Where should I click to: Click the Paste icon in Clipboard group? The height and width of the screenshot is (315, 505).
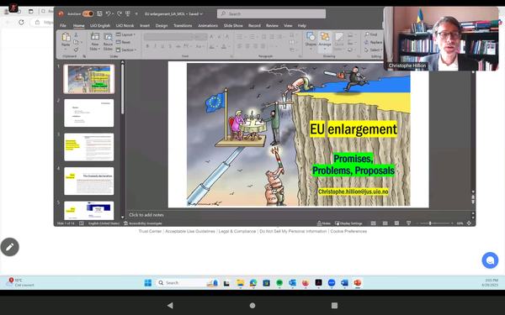tap(66, 39)
